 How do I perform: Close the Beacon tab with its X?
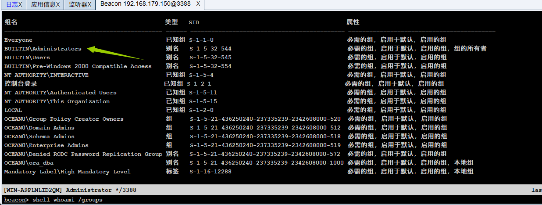pyautogui.click(x=198, y=4)
